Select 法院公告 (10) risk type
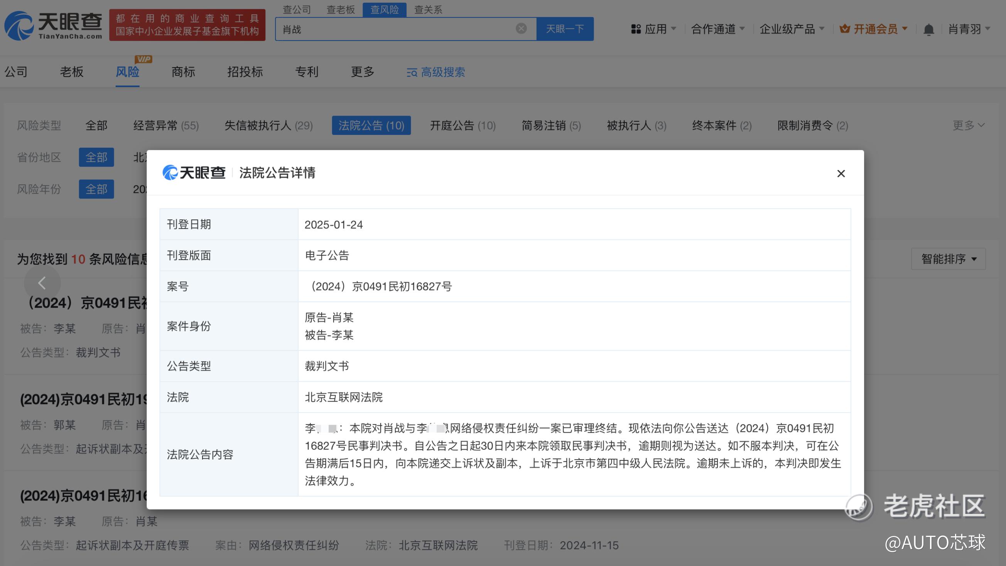The width and height of the screenshot is (1006, 566). tap(371, 126)
